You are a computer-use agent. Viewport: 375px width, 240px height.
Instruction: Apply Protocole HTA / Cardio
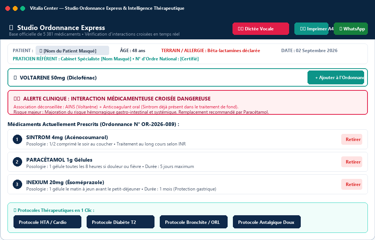pos(47,222)
